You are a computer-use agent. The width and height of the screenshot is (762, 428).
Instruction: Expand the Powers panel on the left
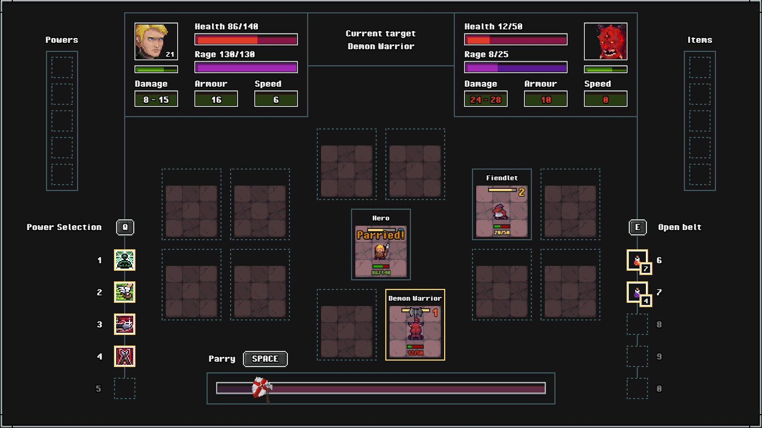pyautogui.click(x=62, y=120)
